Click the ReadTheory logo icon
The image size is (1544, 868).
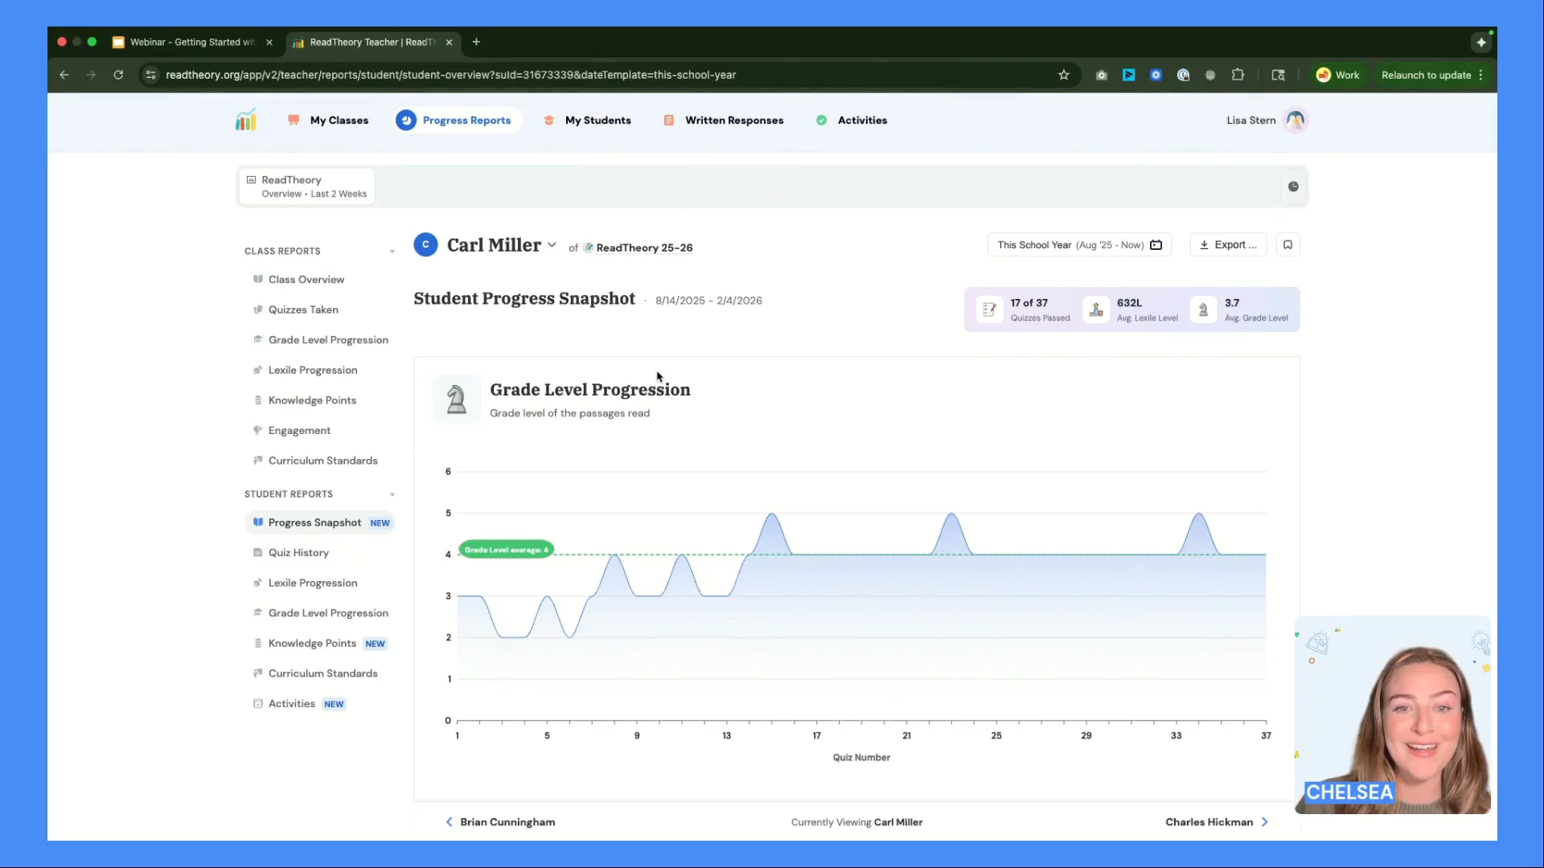[x=245, y=120]
